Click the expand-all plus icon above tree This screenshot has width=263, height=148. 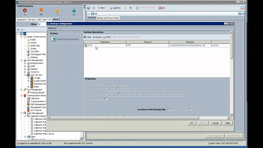click(x=18, y=29)
